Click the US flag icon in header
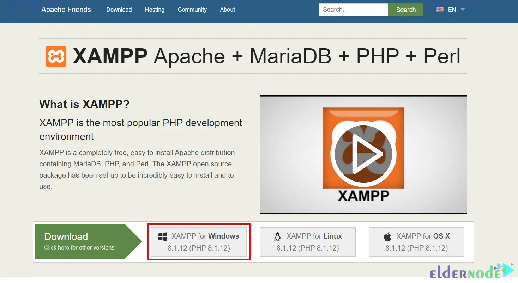518x283 pixels. (x=440, y=10)
